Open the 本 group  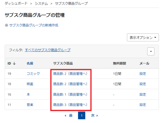pyautogui.click(x=28, y=94)
